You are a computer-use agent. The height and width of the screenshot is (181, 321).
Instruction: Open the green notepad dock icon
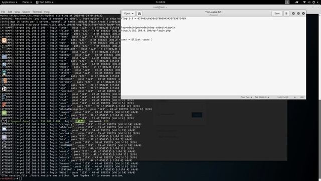[4, 113]
